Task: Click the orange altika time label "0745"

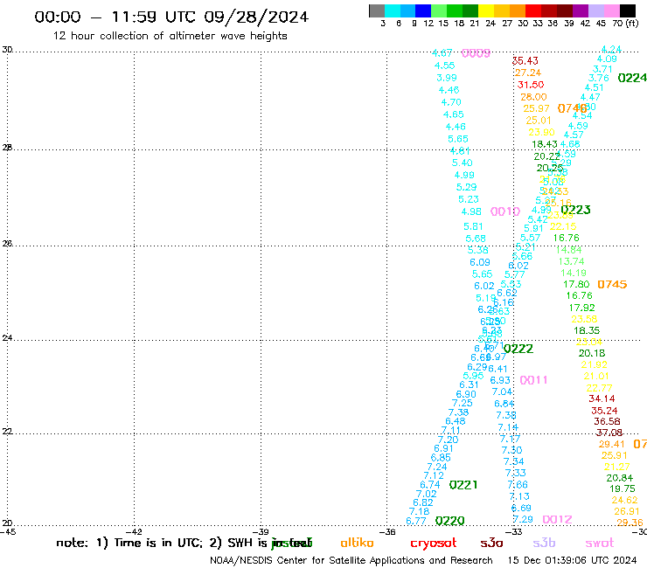Action: tap(612, 284)
